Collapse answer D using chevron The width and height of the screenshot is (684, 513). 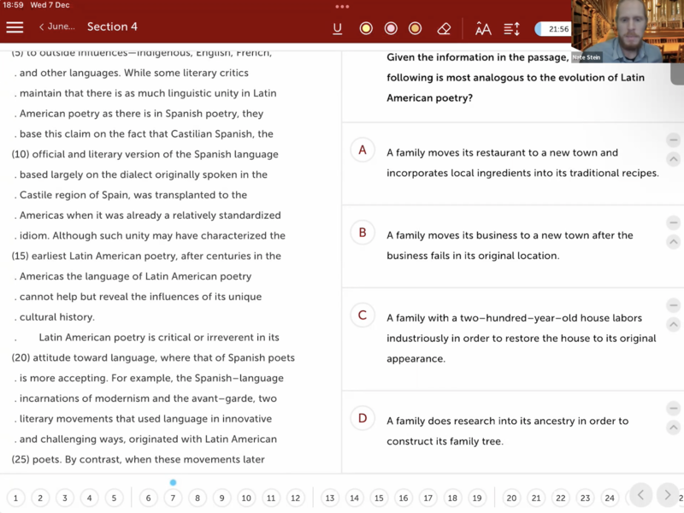(673, 427)
